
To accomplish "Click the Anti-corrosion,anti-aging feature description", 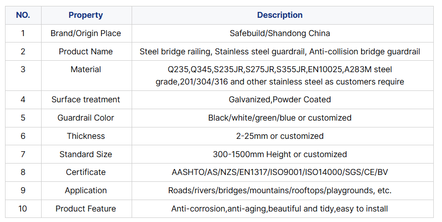I will click(280, 209).
